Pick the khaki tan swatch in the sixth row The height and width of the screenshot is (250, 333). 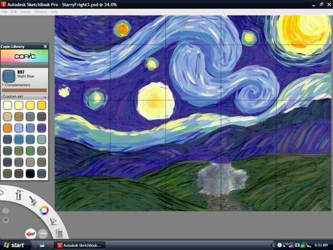pos(30,162)
